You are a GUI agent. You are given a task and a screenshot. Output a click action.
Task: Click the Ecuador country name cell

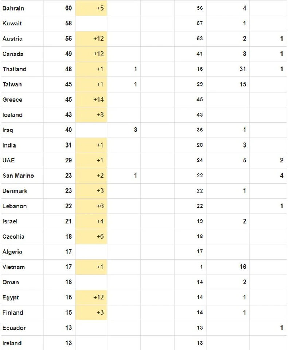coord(14,328)
